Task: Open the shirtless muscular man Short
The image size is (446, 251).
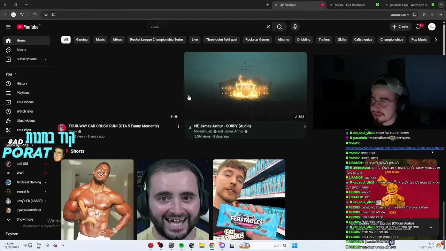Action: pyautogui.click(x=97, y=200)
